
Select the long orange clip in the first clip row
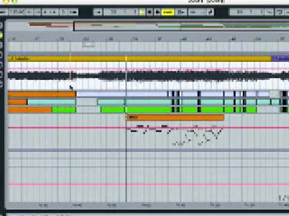coord(42,94)
